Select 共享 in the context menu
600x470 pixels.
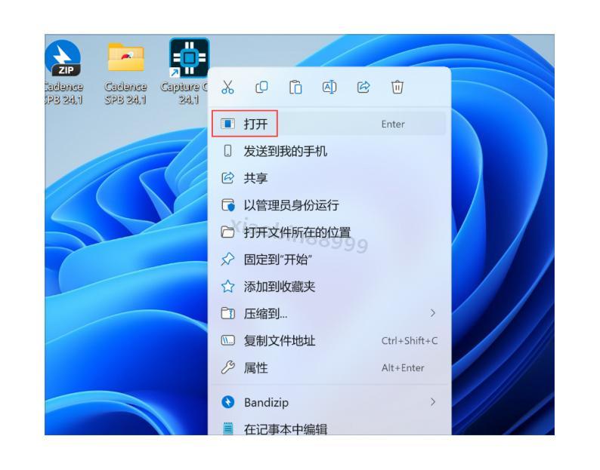click(x=329, y=178)
